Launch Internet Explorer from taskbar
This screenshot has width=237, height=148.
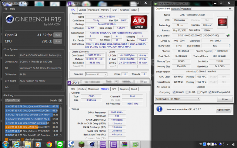16,145
